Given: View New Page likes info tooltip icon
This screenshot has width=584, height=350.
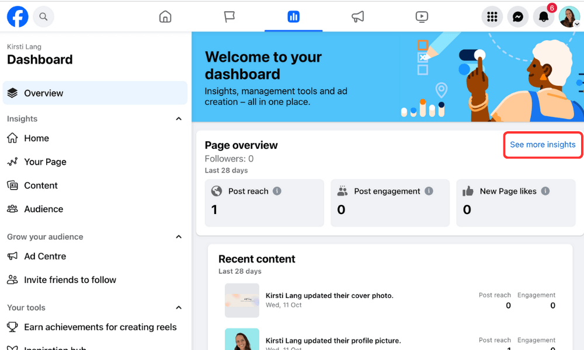Looking at the screenshot, I should click(544, 190).
